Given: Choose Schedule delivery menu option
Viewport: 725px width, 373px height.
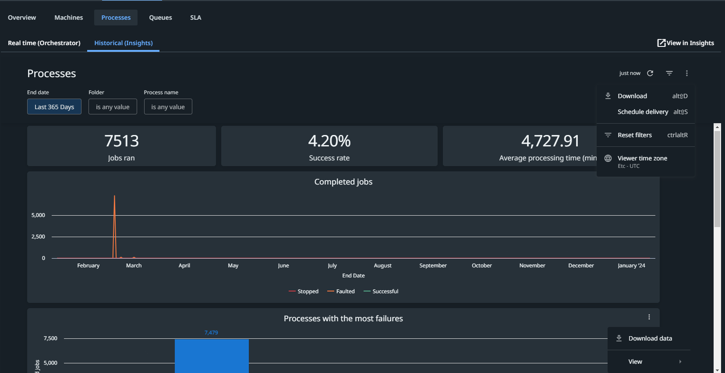Looking at the screenshot, I should pos(643,112).
